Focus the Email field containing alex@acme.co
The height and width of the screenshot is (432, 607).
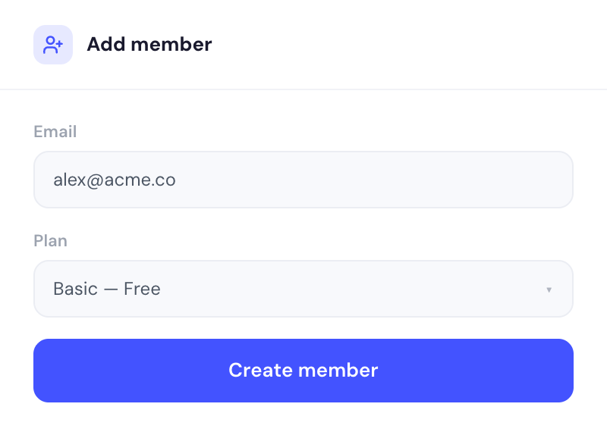pyautogui.click(x=303, y=180)
